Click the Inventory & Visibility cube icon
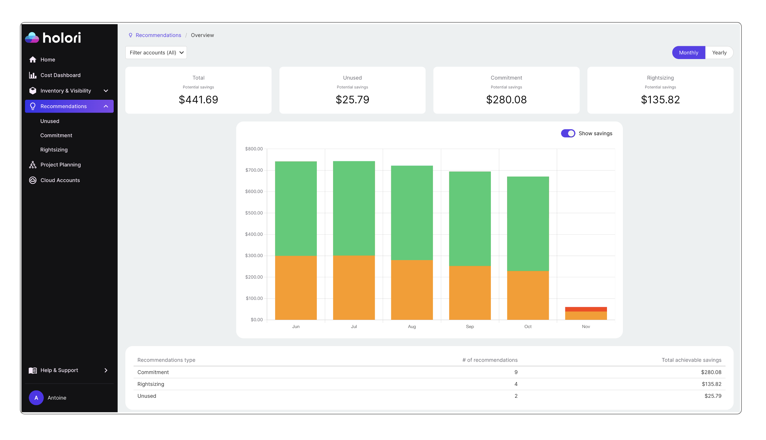The width and height of the screenshot is (766, 440). [x=33, y=91]
